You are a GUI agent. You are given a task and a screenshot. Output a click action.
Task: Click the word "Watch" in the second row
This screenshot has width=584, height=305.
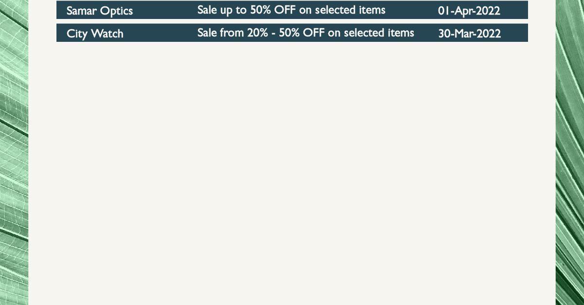pyautogui.click(x=107, y=34)
